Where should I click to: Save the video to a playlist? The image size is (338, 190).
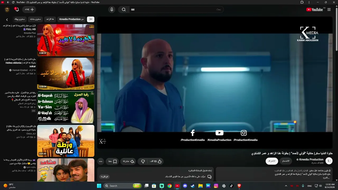pyautogui.click(x=112, y=161)
